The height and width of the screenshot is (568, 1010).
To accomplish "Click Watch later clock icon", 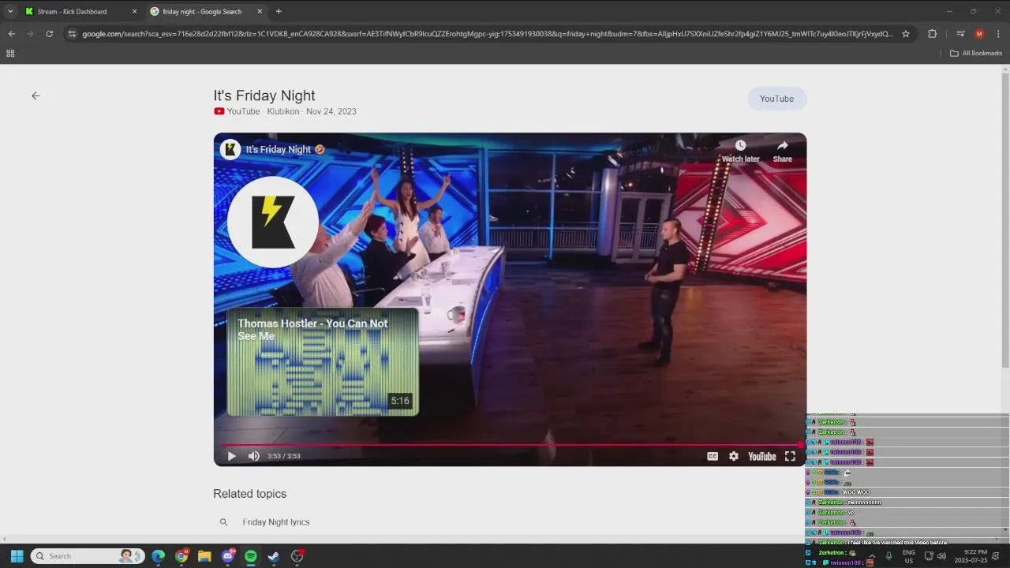I will coord(740,145).
